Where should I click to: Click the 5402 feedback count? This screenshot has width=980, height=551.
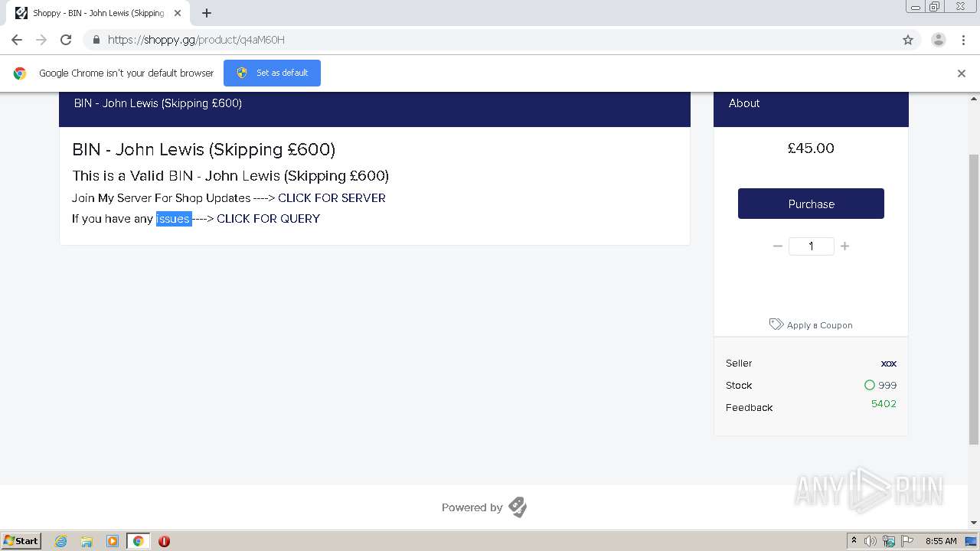(884, 403)
